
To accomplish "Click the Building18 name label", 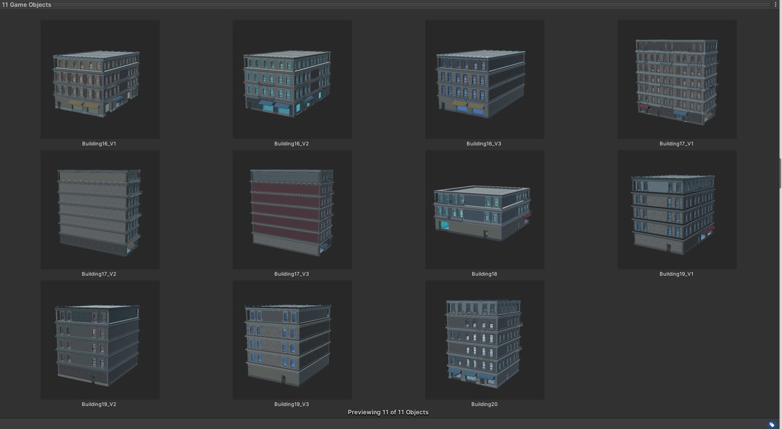I will 484,274.
